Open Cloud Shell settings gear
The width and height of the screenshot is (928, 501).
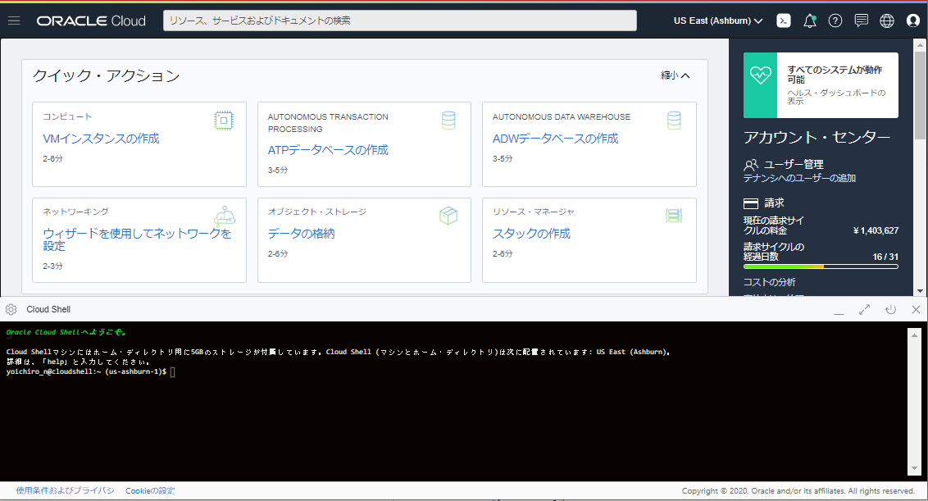point(11,309)
